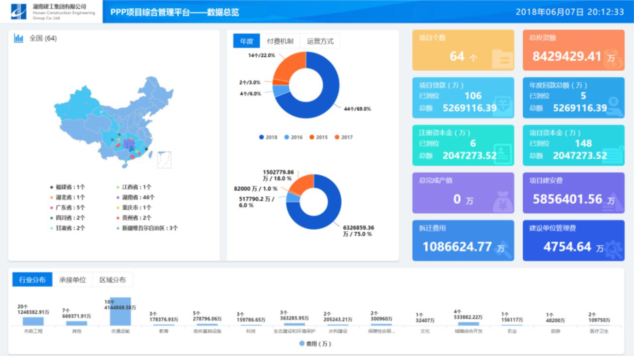Open the 承接单位 tab
The width and height of the screenshot is (634, 356).
click(x=72, y=280)
